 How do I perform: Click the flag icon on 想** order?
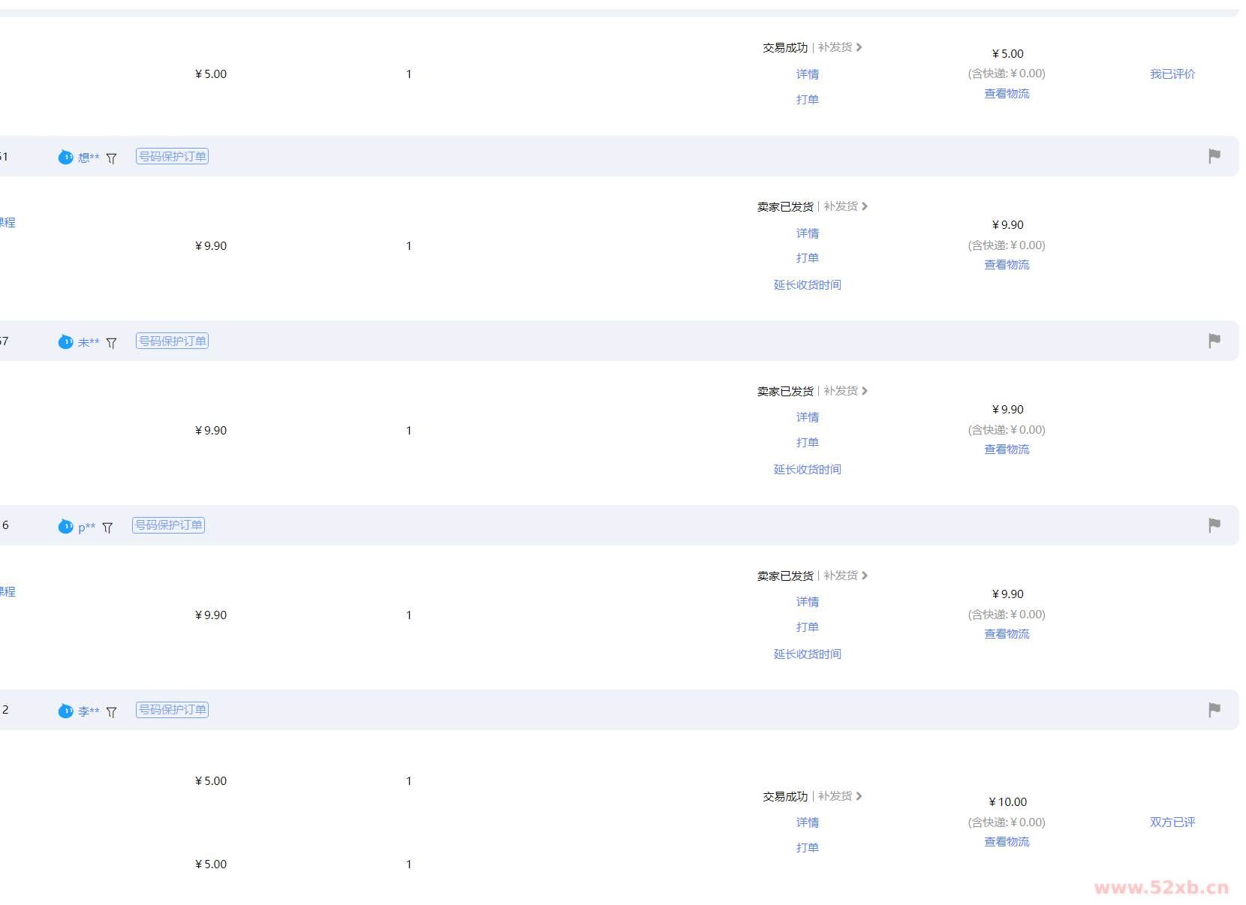click(1214, 156)
